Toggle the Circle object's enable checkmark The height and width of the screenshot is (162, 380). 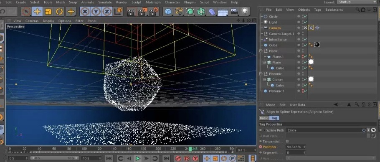(x=306, y=16)
